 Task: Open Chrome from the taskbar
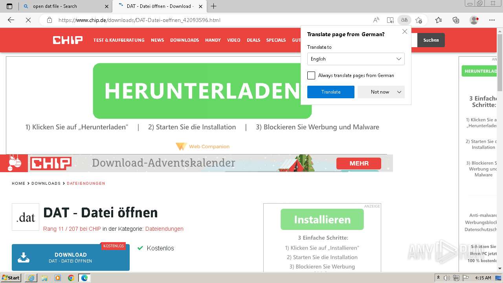click(71, 278)
